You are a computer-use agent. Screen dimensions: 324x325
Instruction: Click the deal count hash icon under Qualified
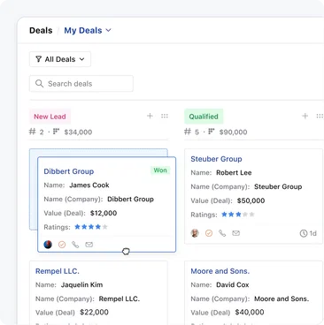[188, 132]
